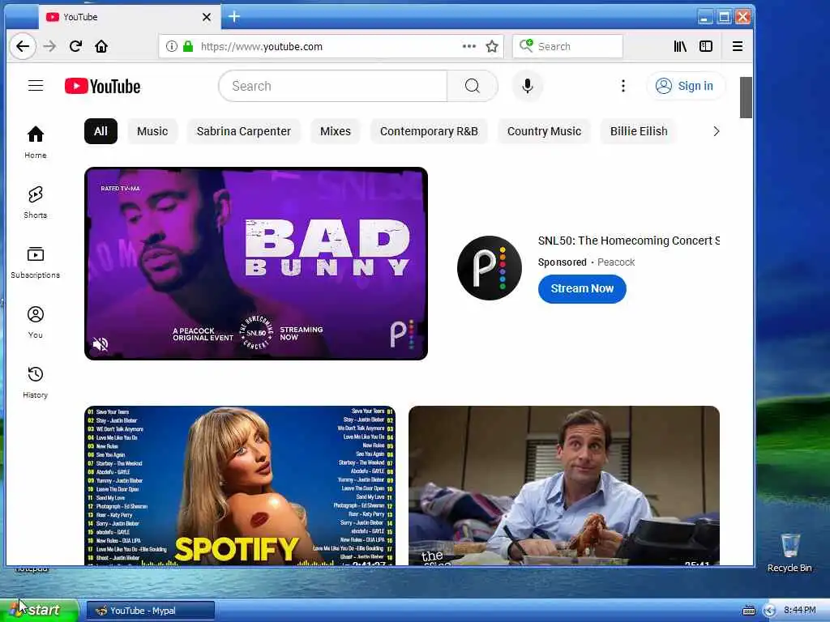The image size is (830, 622).
Task: Close the YouTube tab
Action: pyautogui.click(x=207, y=17)
